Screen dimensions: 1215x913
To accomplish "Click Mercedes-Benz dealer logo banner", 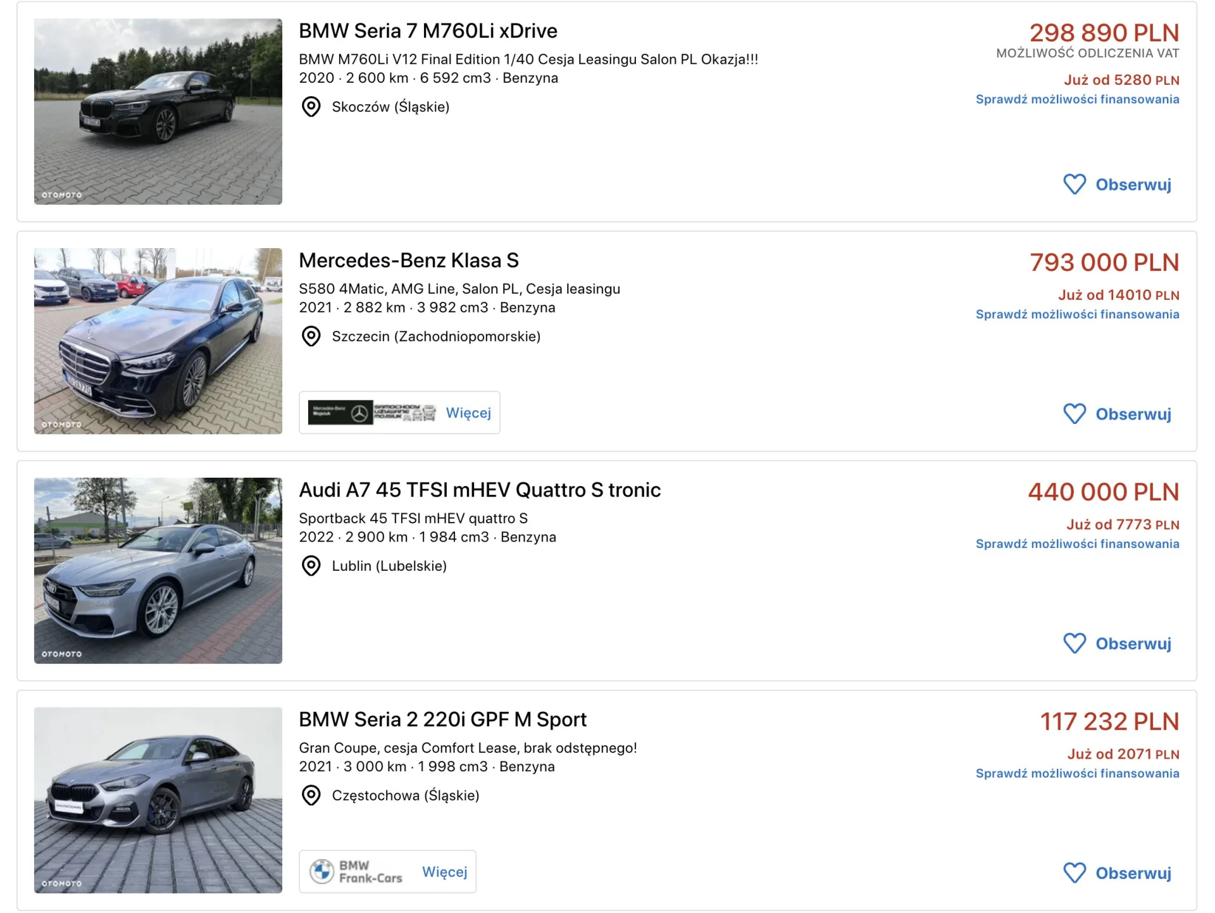I will [372, 413].
